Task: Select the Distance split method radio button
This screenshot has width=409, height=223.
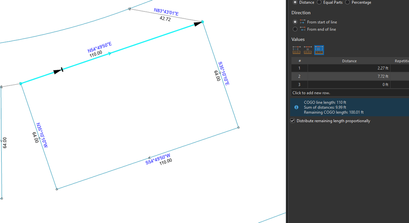Action: pos(295,2)
